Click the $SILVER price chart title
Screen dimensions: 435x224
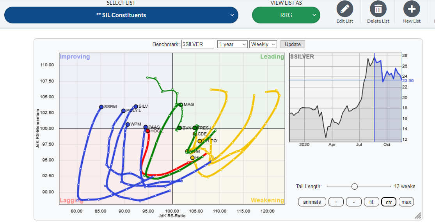click(x=302, y=57)
